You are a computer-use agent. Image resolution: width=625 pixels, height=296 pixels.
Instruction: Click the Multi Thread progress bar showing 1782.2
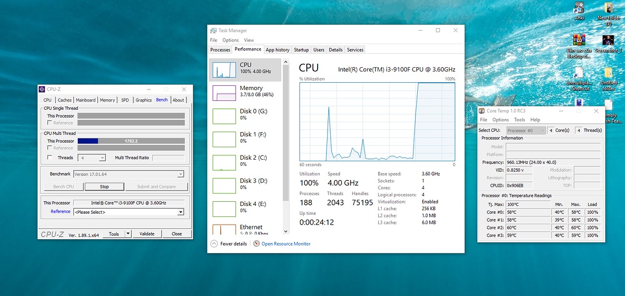131,141
